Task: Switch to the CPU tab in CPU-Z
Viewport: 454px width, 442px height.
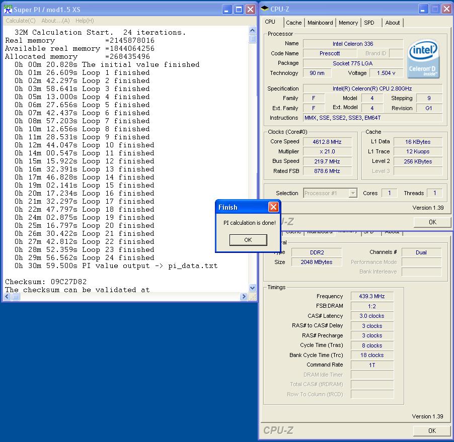Action: coord(270,22)
